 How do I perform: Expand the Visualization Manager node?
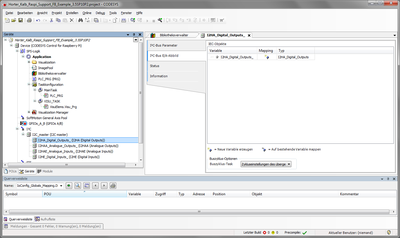(x=29, y=112)
